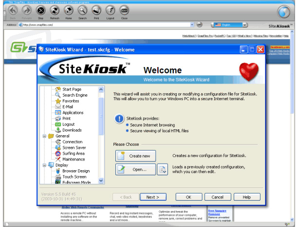Click the Go button next to address bar
This screenshot has height=227, width=298.
(x=199, y=25)
